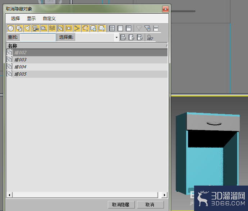Click the group icon beside 组003

9,59
